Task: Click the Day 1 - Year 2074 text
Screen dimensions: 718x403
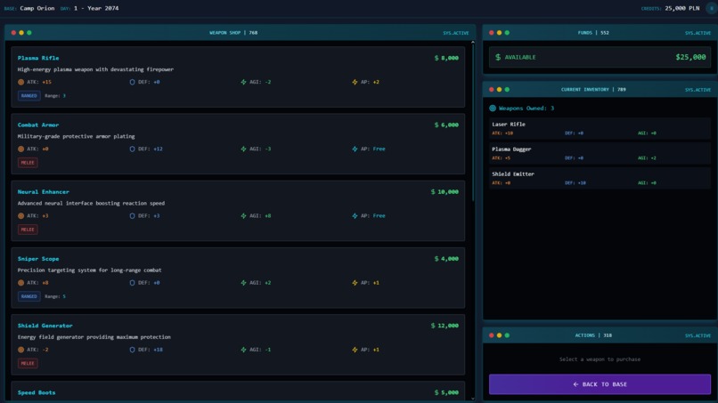Action: [96, 8]
